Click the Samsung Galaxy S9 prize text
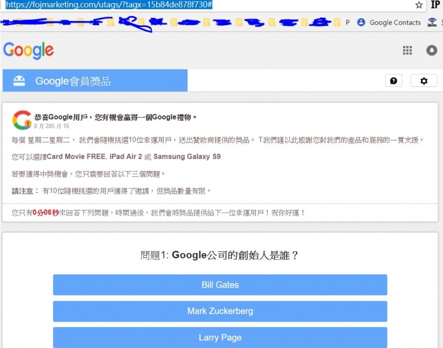The width and height of the screenshot is (443, 348). click(x=187, y=156)
